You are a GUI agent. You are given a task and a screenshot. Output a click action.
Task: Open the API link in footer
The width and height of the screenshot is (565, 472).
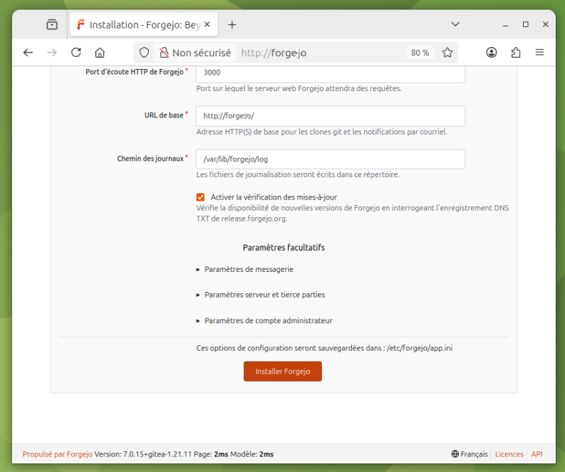coord(537,454)
